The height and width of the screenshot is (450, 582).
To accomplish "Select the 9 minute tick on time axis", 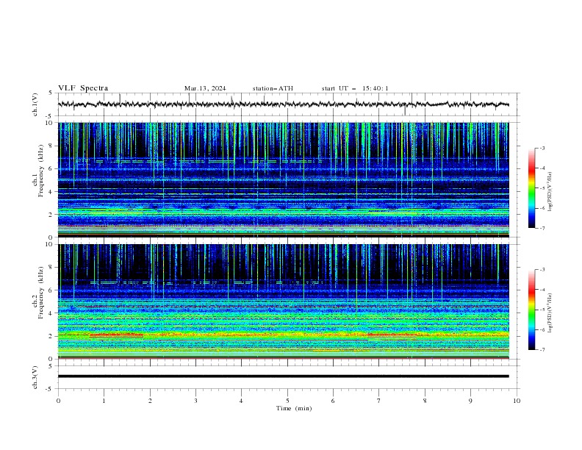I will click(x=470, y=401).
